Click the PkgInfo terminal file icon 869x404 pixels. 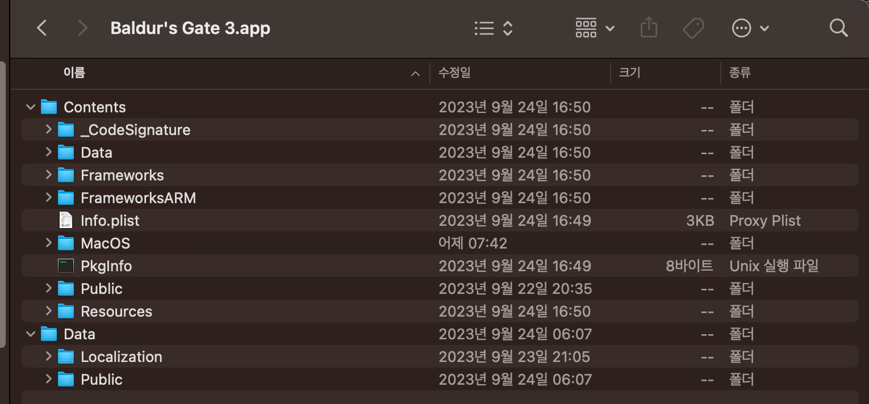coord(66,266)
